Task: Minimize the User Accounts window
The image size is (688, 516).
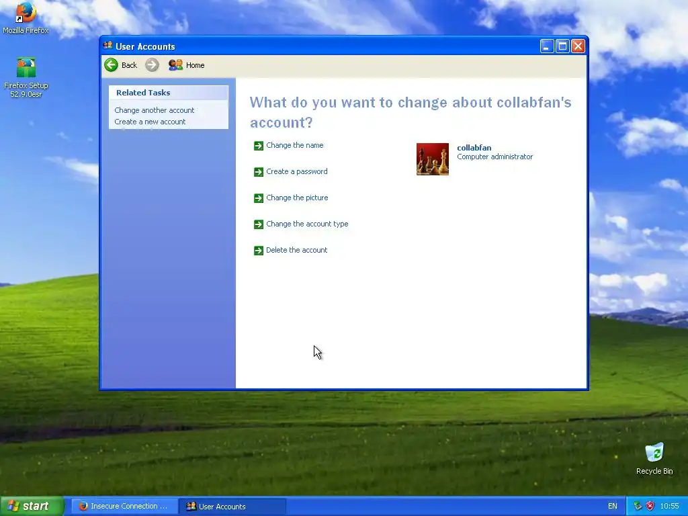Action: click(x=547, y=46)
